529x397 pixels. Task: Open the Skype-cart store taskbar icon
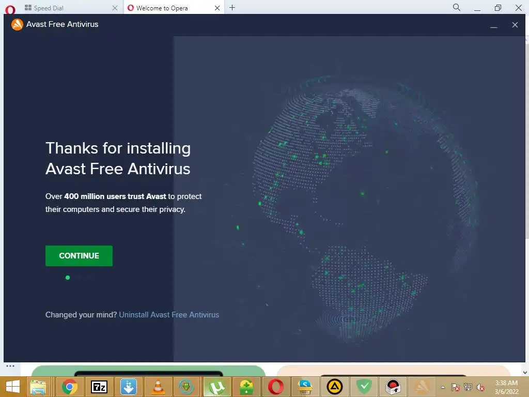[305, 387]
